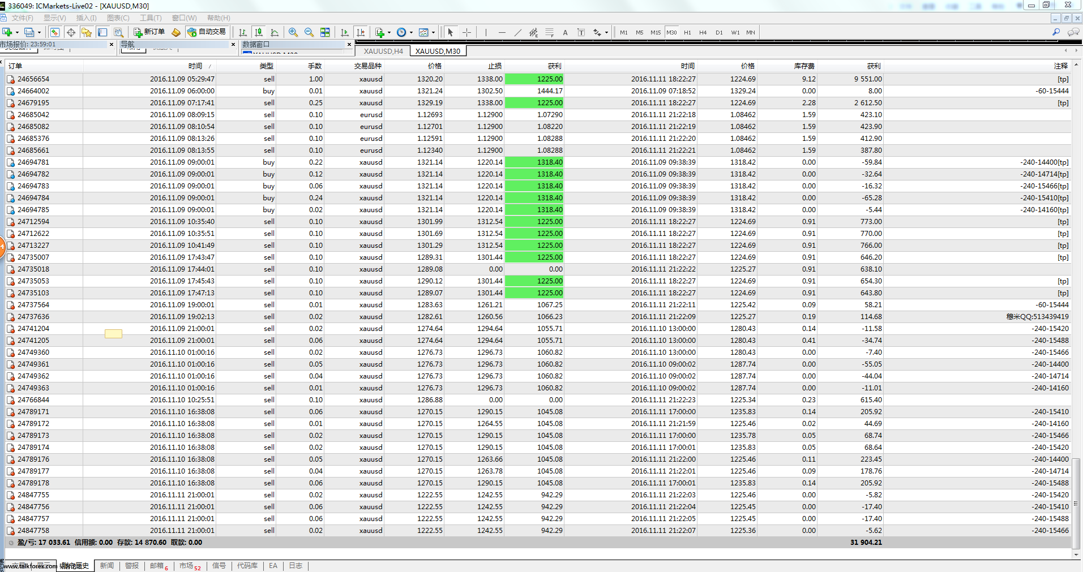The image size is (1083, 572).
Task: Close the 市场报价 panel
Action: [x=112, y=44]
